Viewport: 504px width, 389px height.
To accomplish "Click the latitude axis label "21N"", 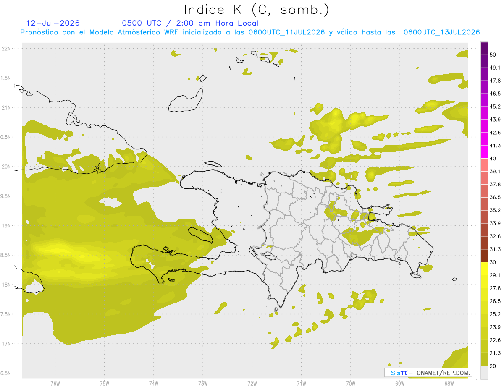I will click(6, 108).
